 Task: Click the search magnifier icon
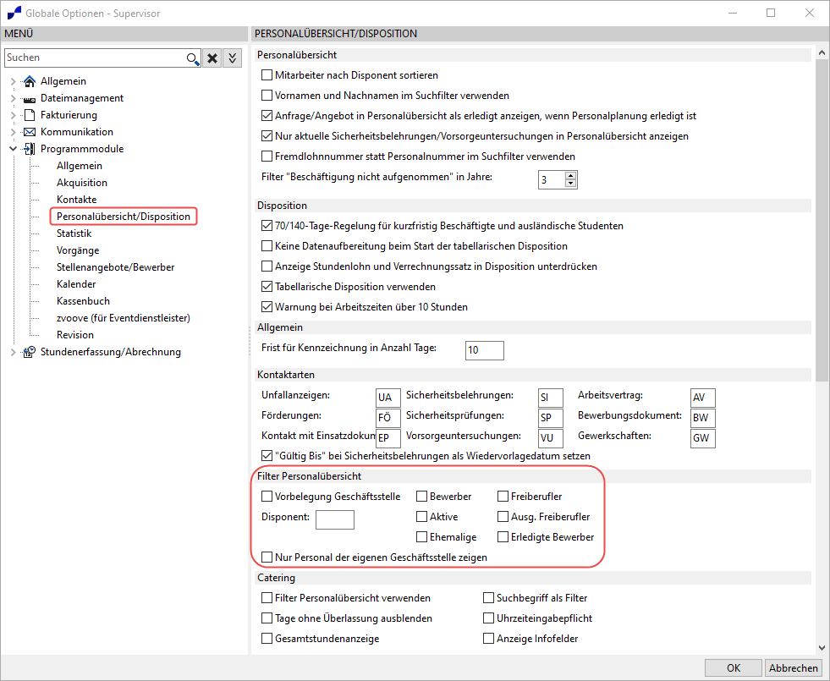click(x=193, y=58)
